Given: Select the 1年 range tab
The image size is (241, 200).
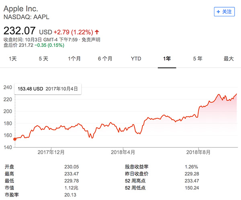Looking at the screenshot, I should 167,59.
